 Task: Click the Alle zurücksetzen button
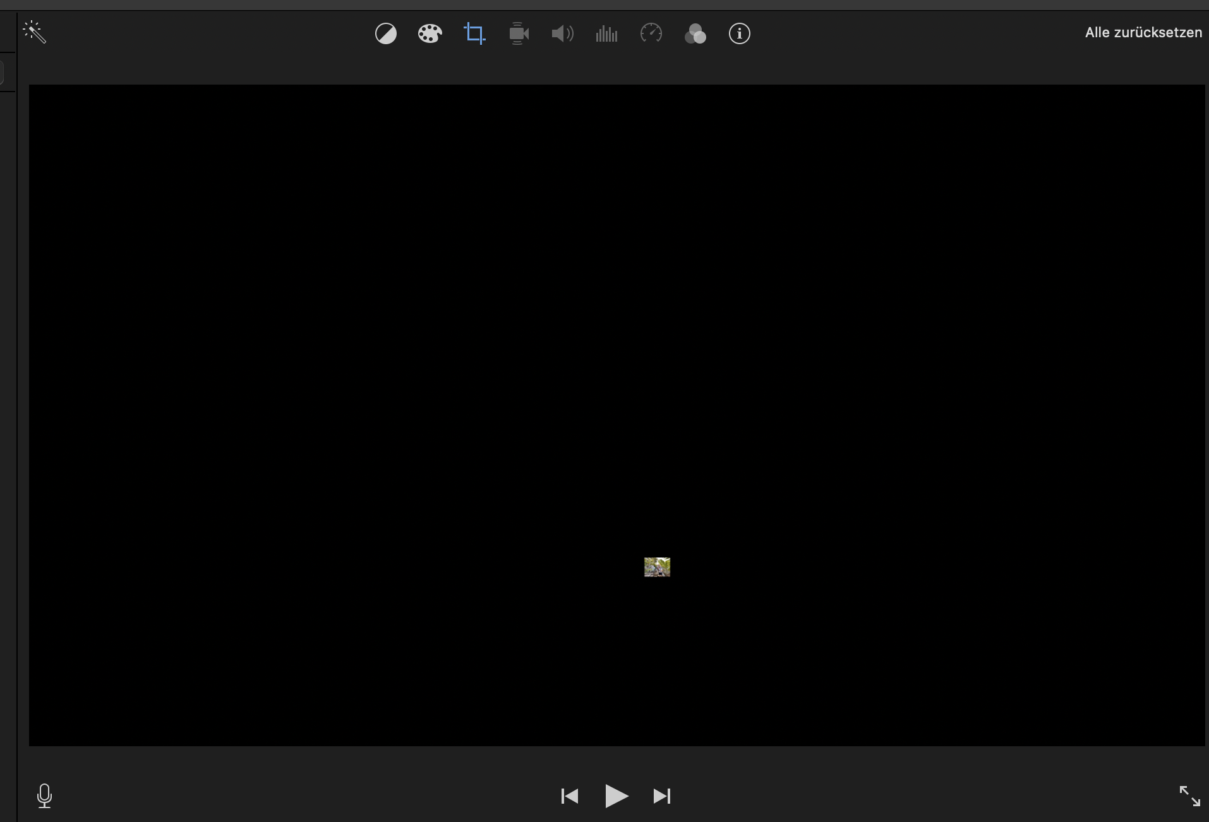click(1143, 33)
